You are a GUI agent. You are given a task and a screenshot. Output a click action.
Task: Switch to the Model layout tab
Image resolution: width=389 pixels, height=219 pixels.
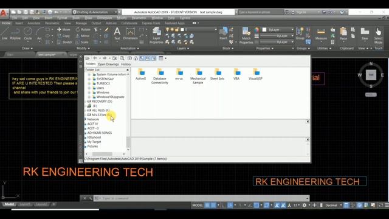pyautogui.click(x=10, y=204)
